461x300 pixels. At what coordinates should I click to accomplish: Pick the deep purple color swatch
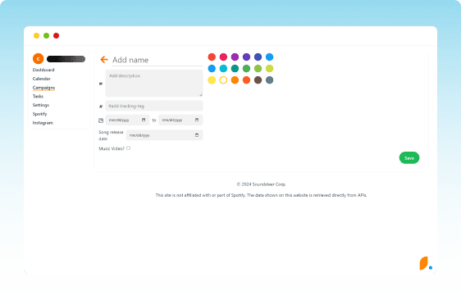[246, 57]
